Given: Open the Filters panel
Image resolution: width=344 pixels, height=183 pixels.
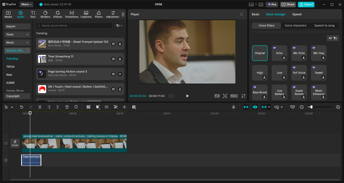Looking at the screenshot, I should click(x=99, y=14).
